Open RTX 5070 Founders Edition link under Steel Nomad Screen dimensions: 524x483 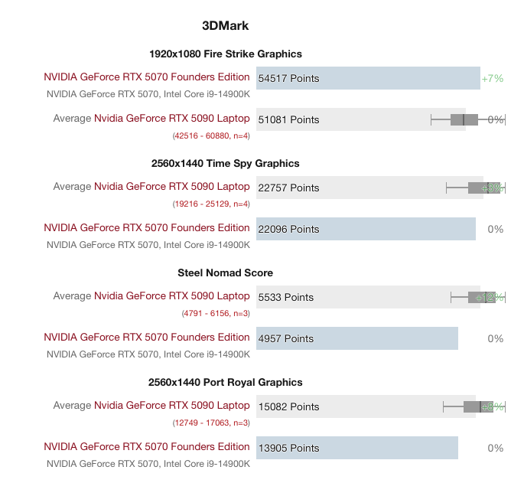(x=147, y=338)
